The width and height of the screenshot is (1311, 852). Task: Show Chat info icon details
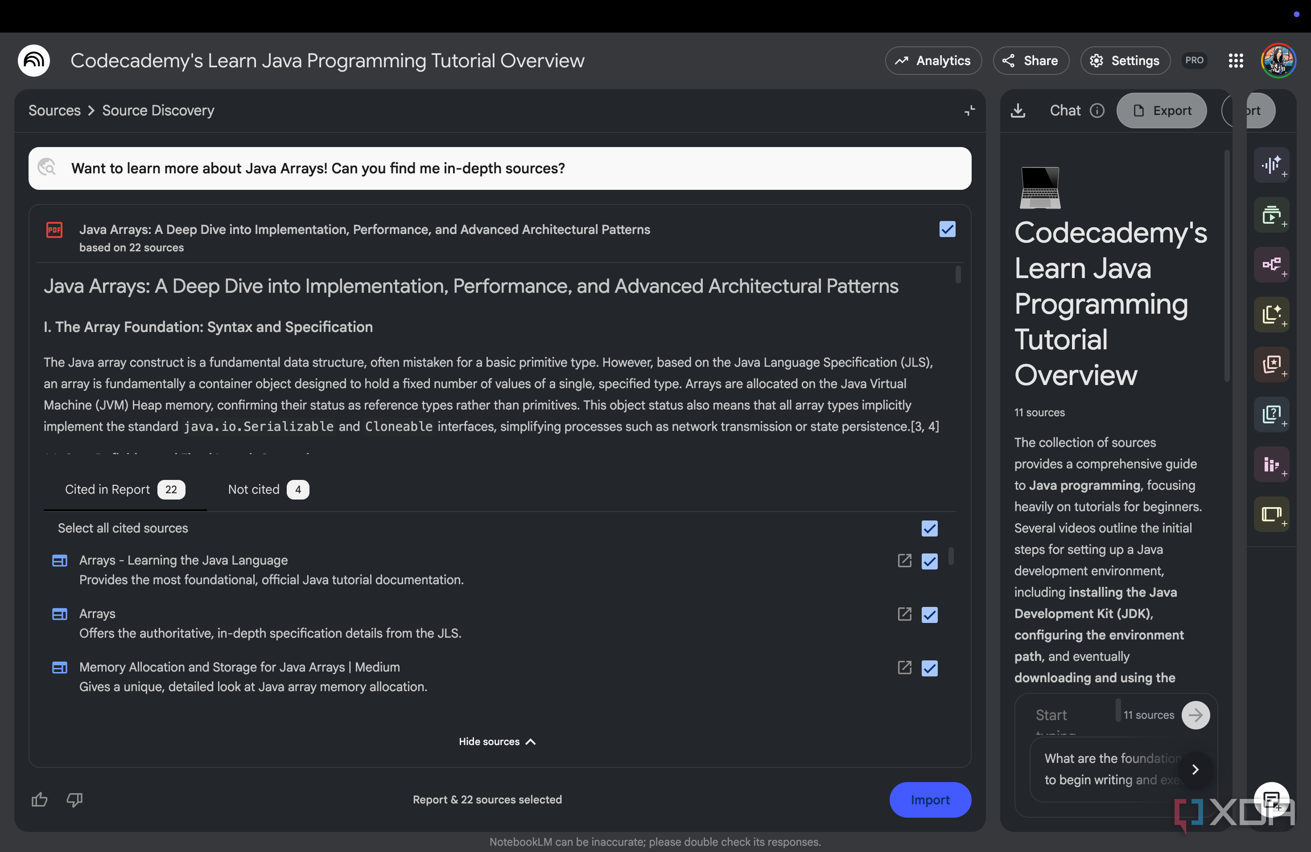1097,111
